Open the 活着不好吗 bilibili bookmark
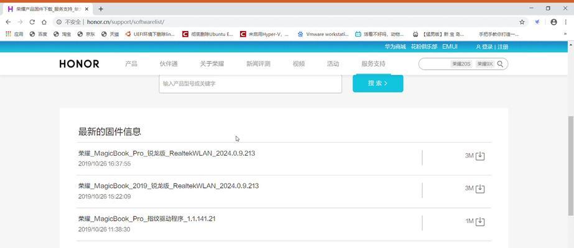 [x=379, y=34]
